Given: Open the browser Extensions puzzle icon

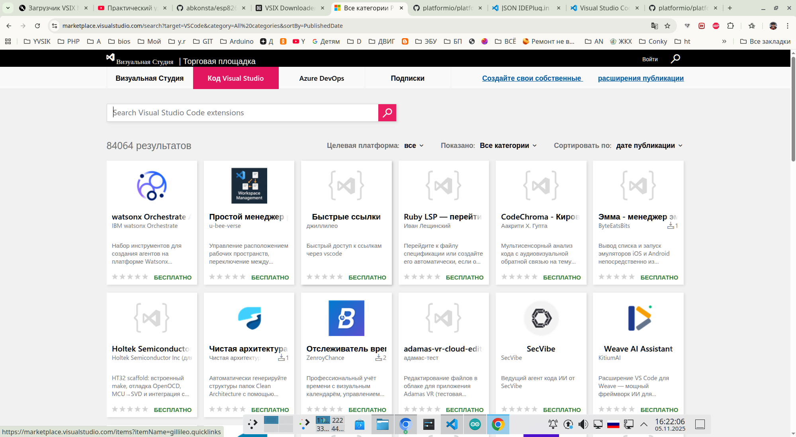Looking at the screenshot, I should point(730,26).
